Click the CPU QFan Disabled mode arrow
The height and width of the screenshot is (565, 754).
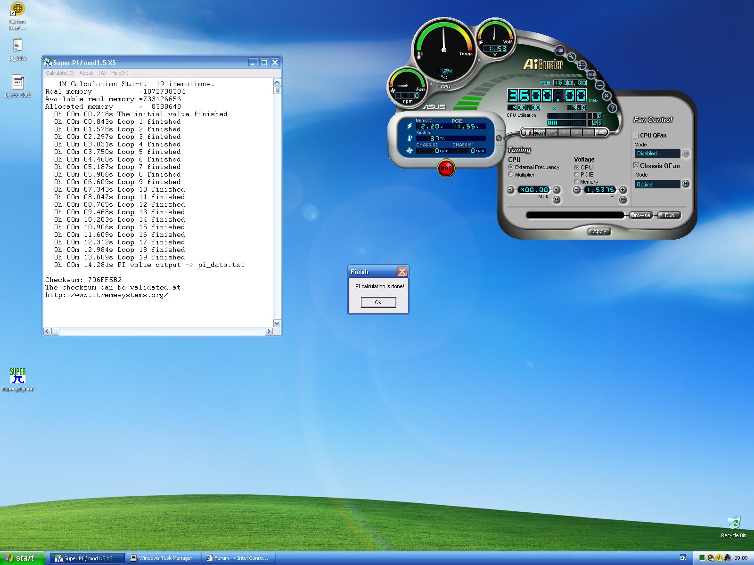[x=686, y=153]
